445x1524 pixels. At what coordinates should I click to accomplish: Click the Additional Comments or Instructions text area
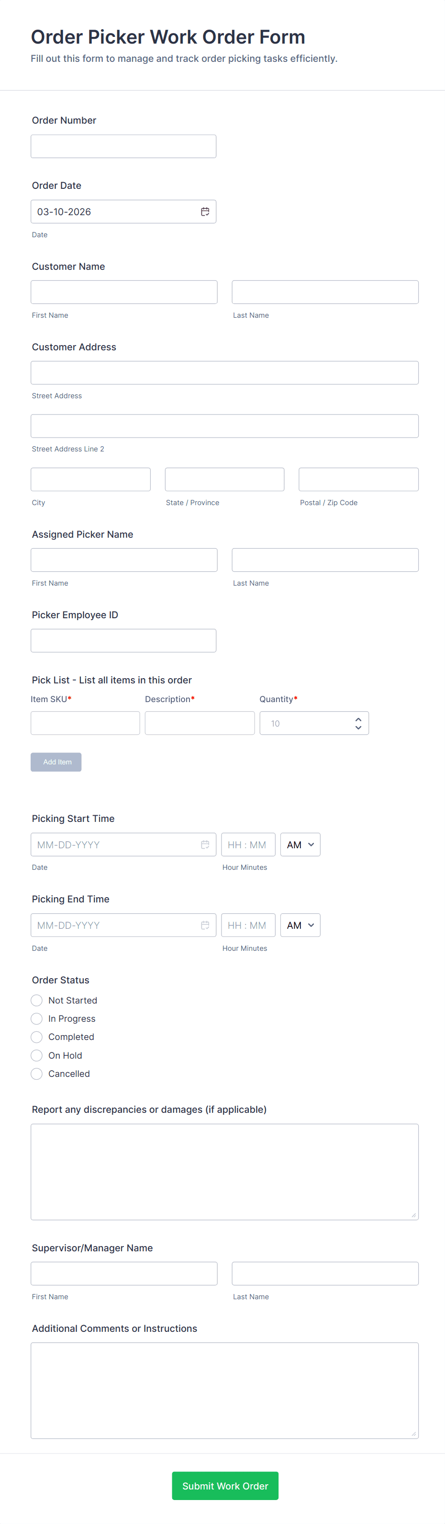point(224,1390)
